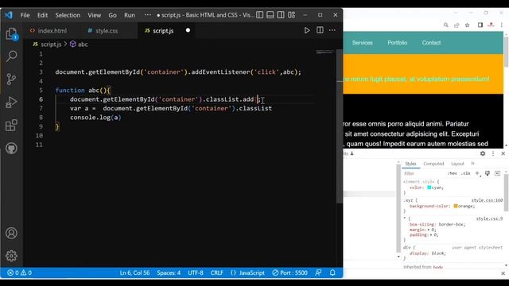Open the Customize Layout icon

point(292,15)
